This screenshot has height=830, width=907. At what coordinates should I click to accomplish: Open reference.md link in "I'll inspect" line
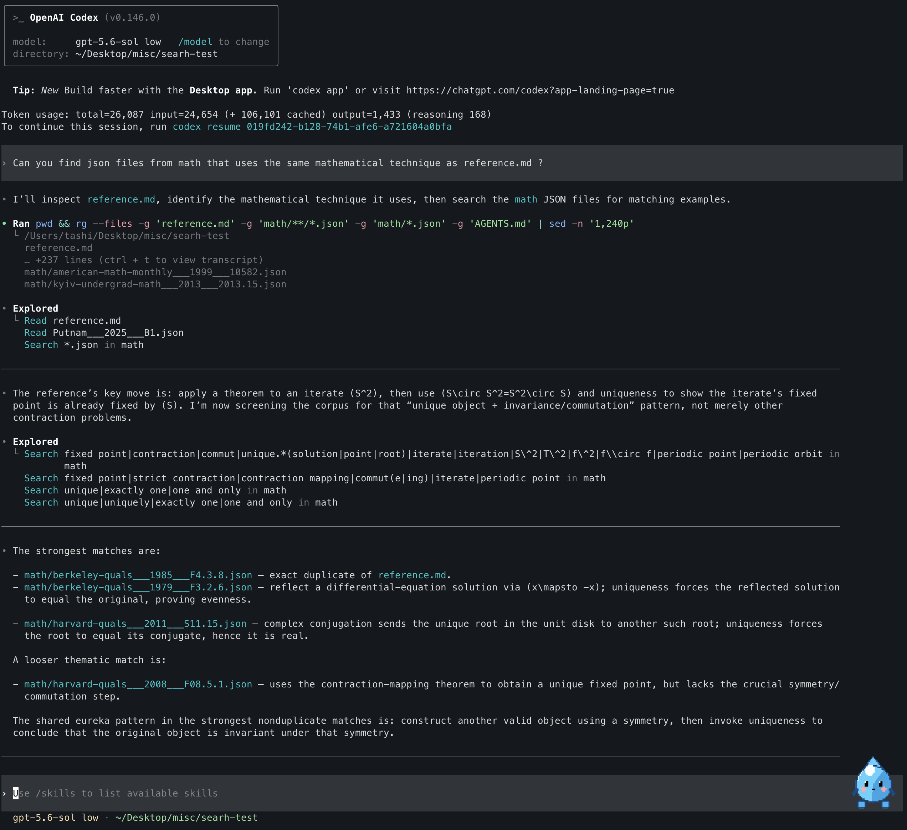pos(121,199)
